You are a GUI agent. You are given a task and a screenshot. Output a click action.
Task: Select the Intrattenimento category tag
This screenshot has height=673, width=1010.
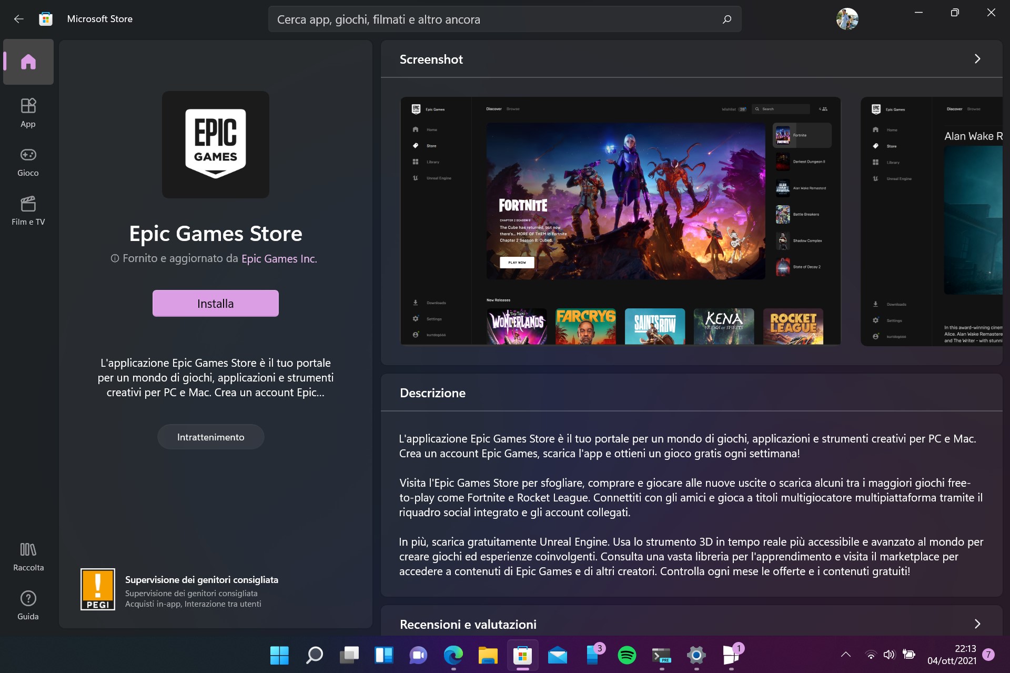210,437
